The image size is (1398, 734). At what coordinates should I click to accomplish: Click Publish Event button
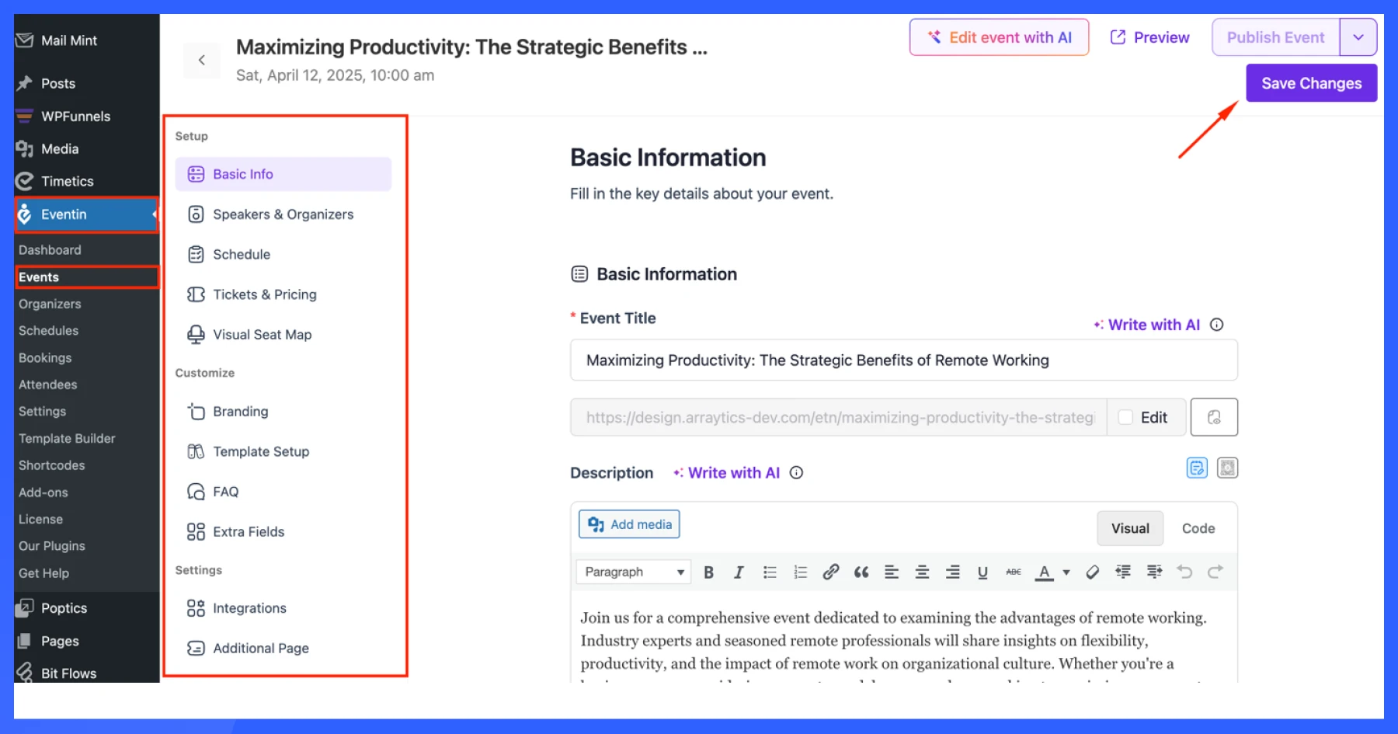1275,37
